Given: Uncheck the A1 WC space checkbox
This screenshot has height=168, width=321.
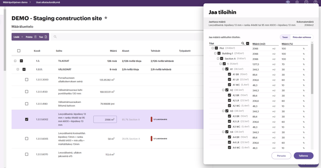Looking at the screenshot, I should point(230,85).
